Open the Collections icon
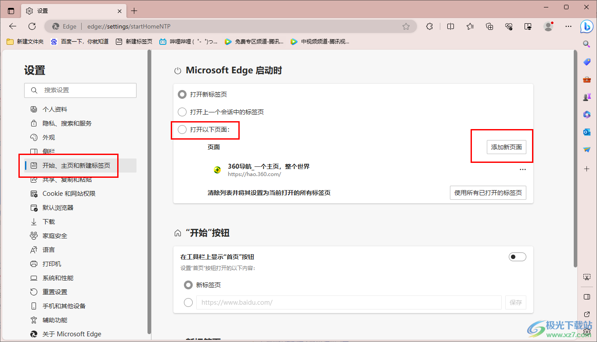Screen dimensions: 597x342 click(490, 26)
